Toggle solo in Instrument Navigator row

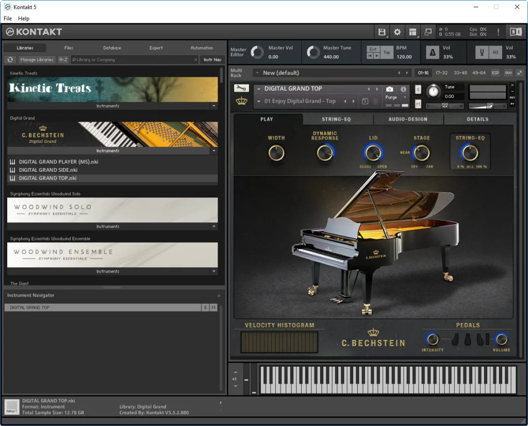(205, 307)
